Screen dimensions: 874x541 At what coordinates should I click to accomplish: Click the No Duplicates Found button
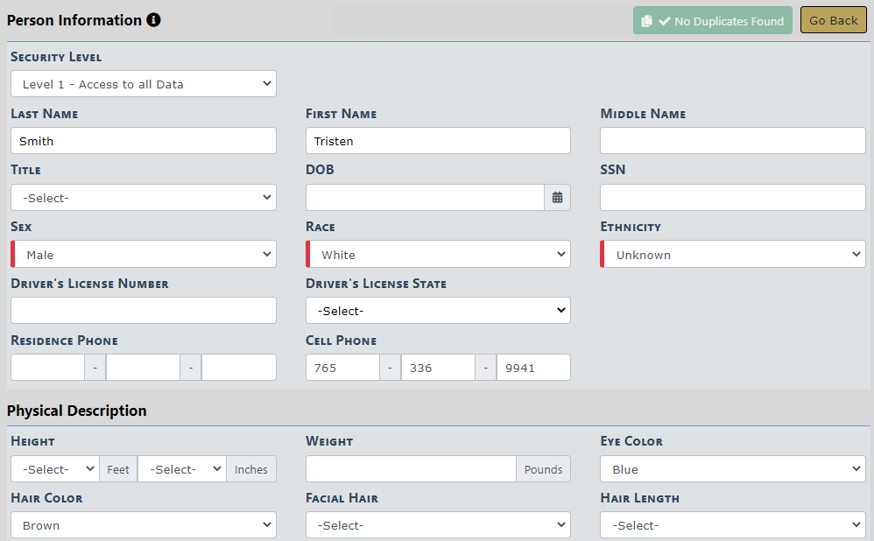pos(712,21)
